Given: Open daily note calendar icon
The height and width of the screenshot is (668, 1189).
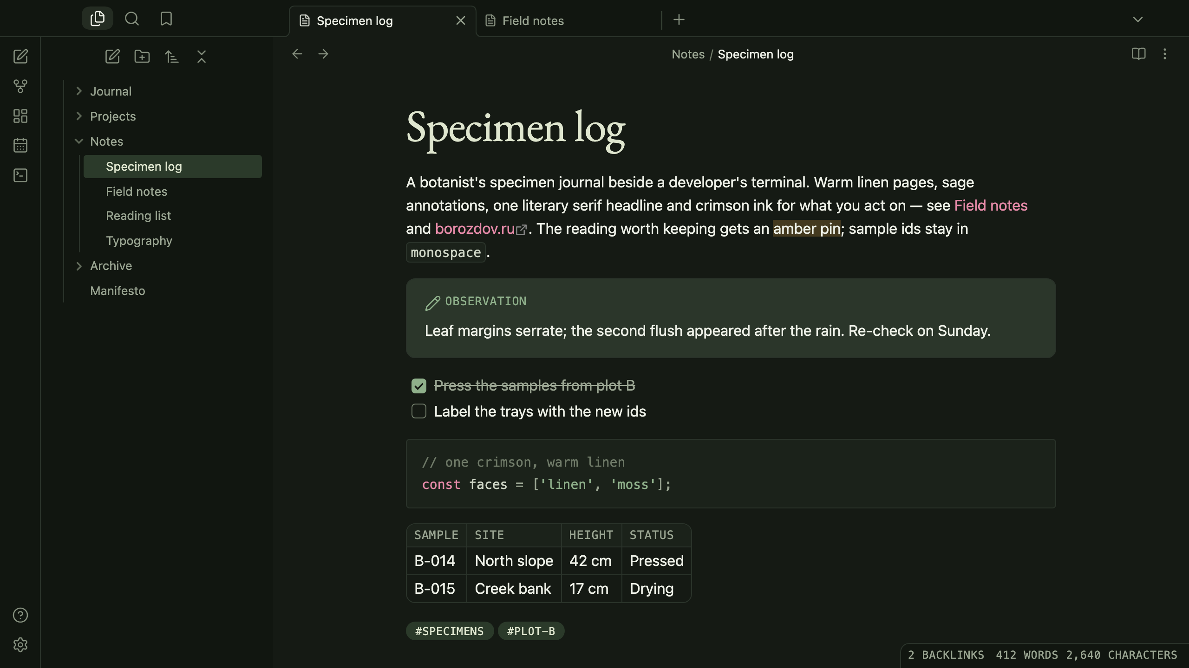Looking at the screenshot, I should point(20,146).
